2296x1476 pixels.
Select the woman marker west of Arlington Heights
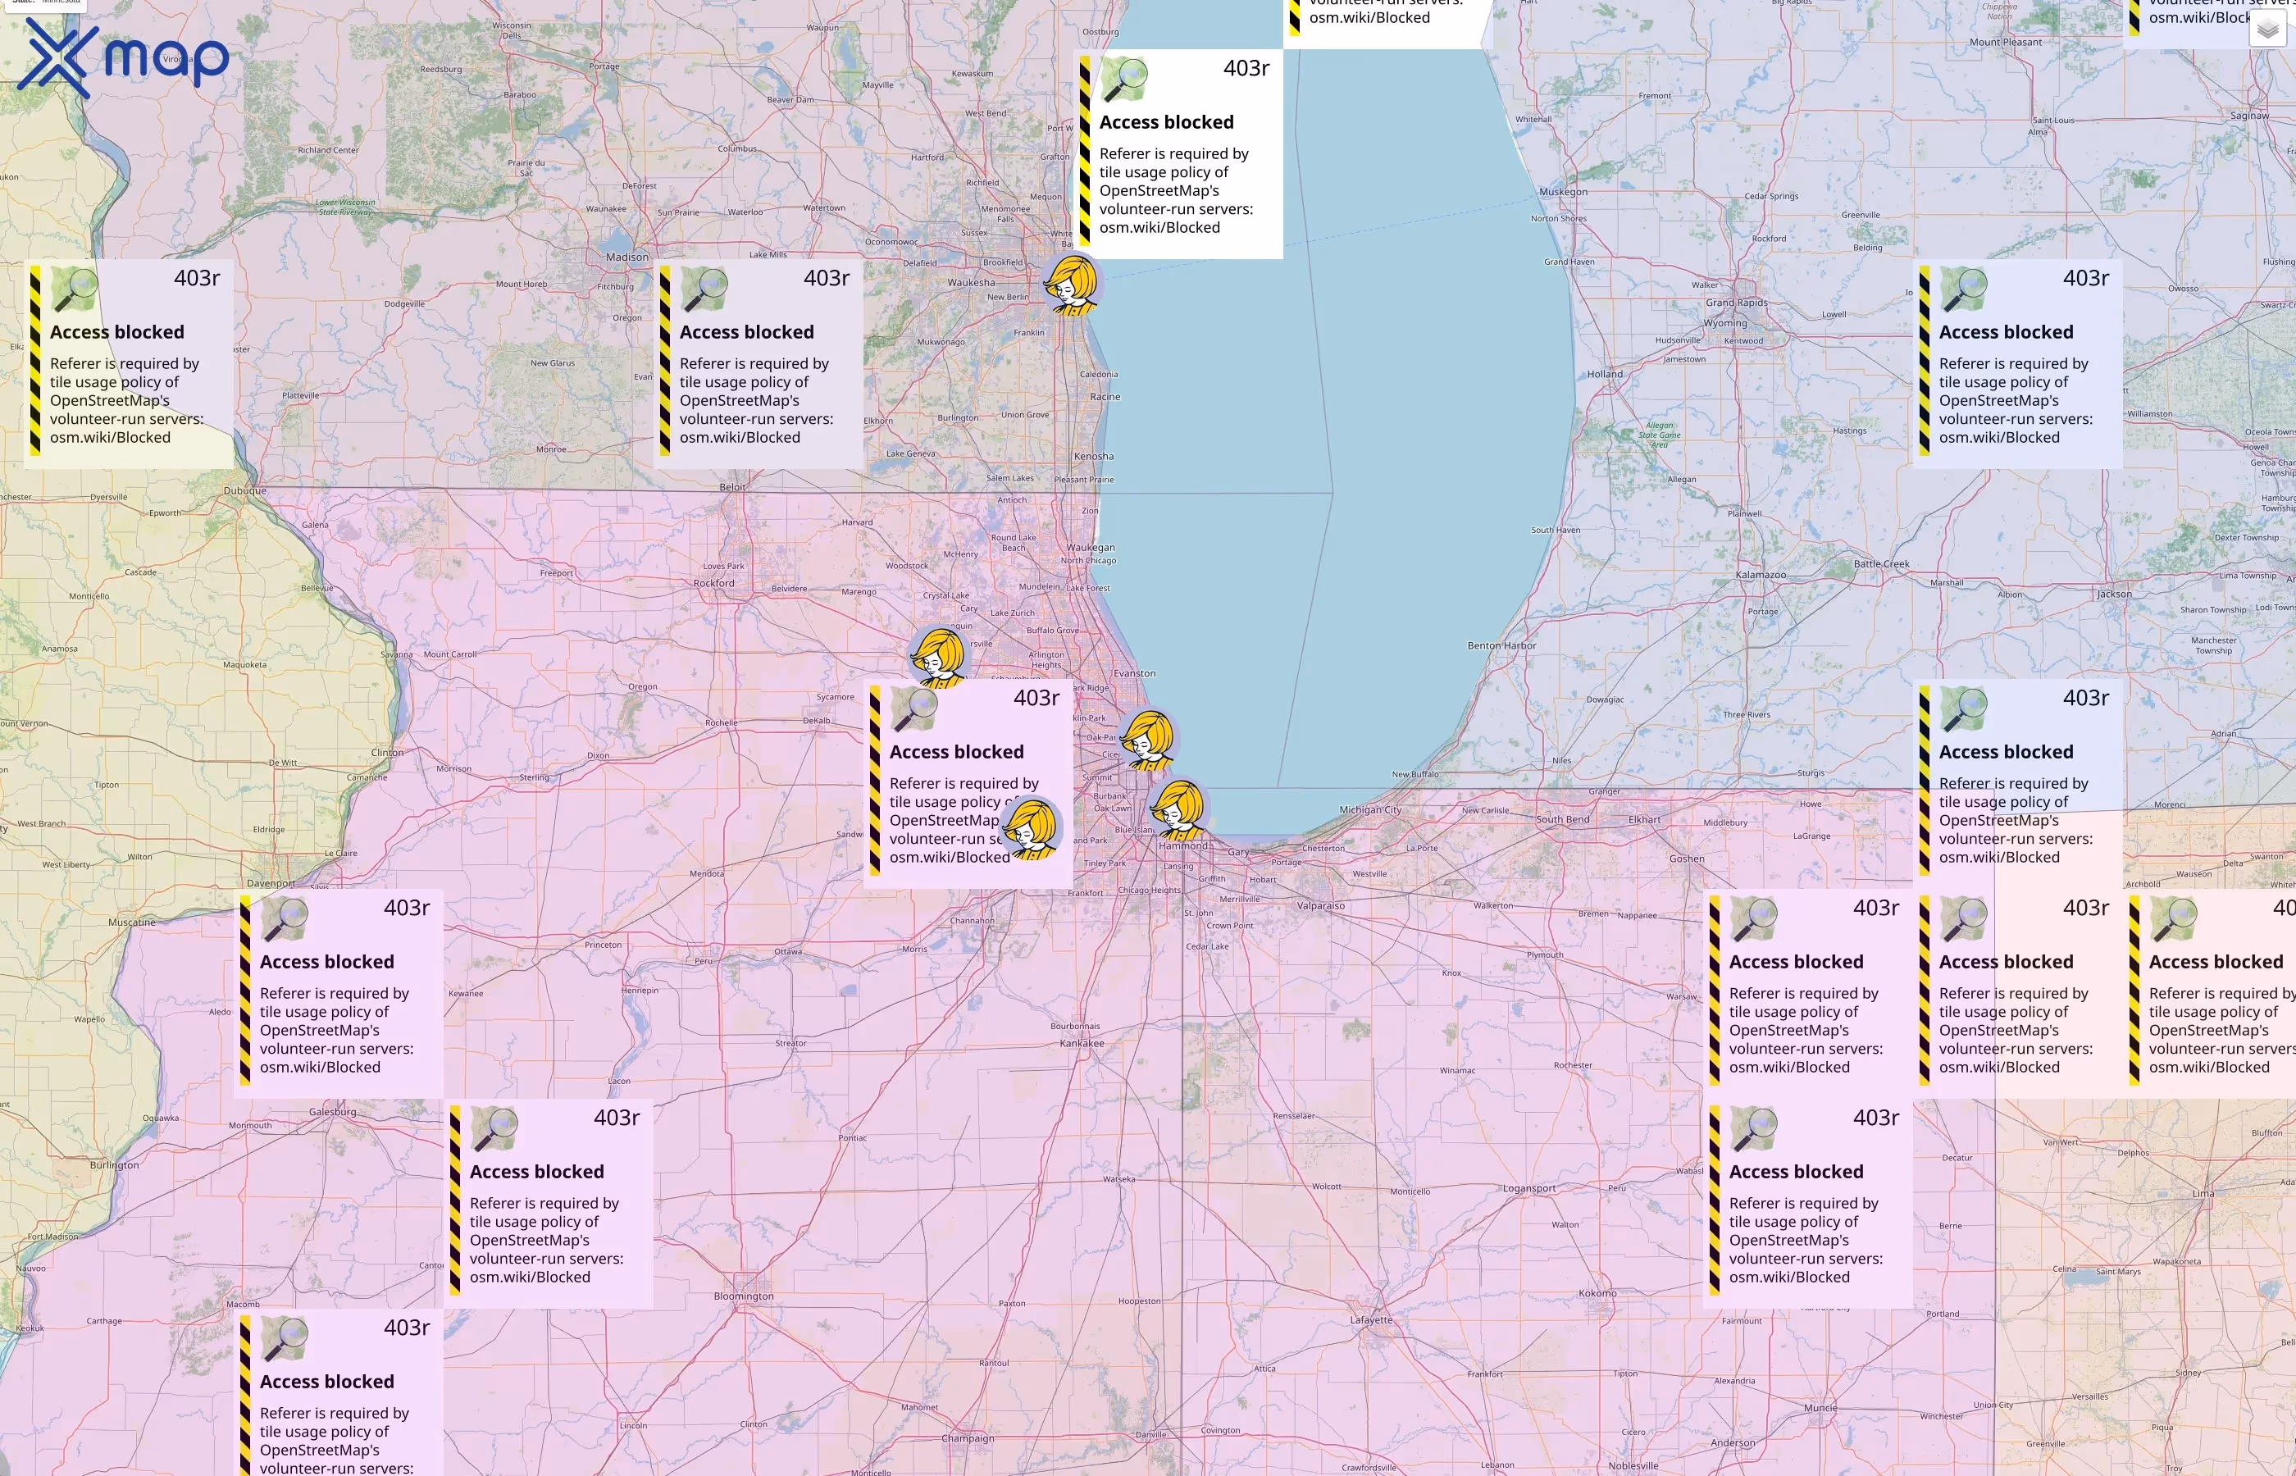(938, 658)
